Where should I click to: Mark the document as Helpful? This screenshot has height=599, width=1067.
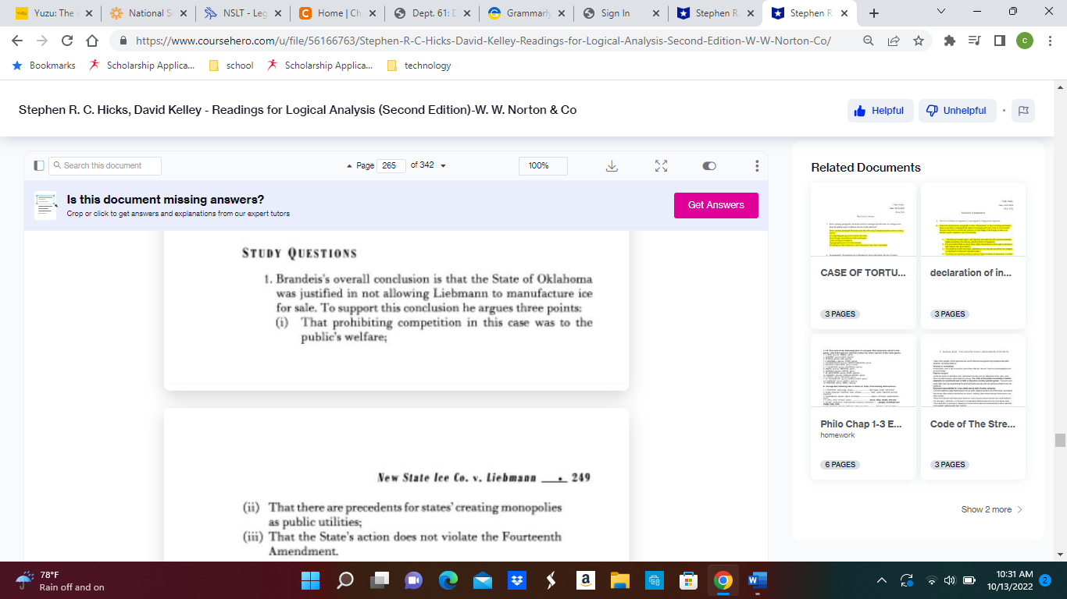click(x=880, y=110)
